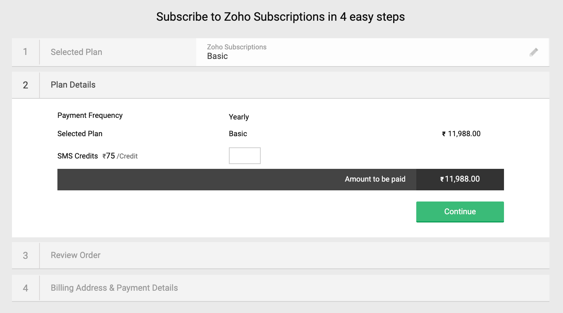Image resolution: width=563 pixels, height=313 pixels.
Task: Click the Zoho Subscriptions Basic plan name
Action: pyautogui.click(x=218, y=56)
